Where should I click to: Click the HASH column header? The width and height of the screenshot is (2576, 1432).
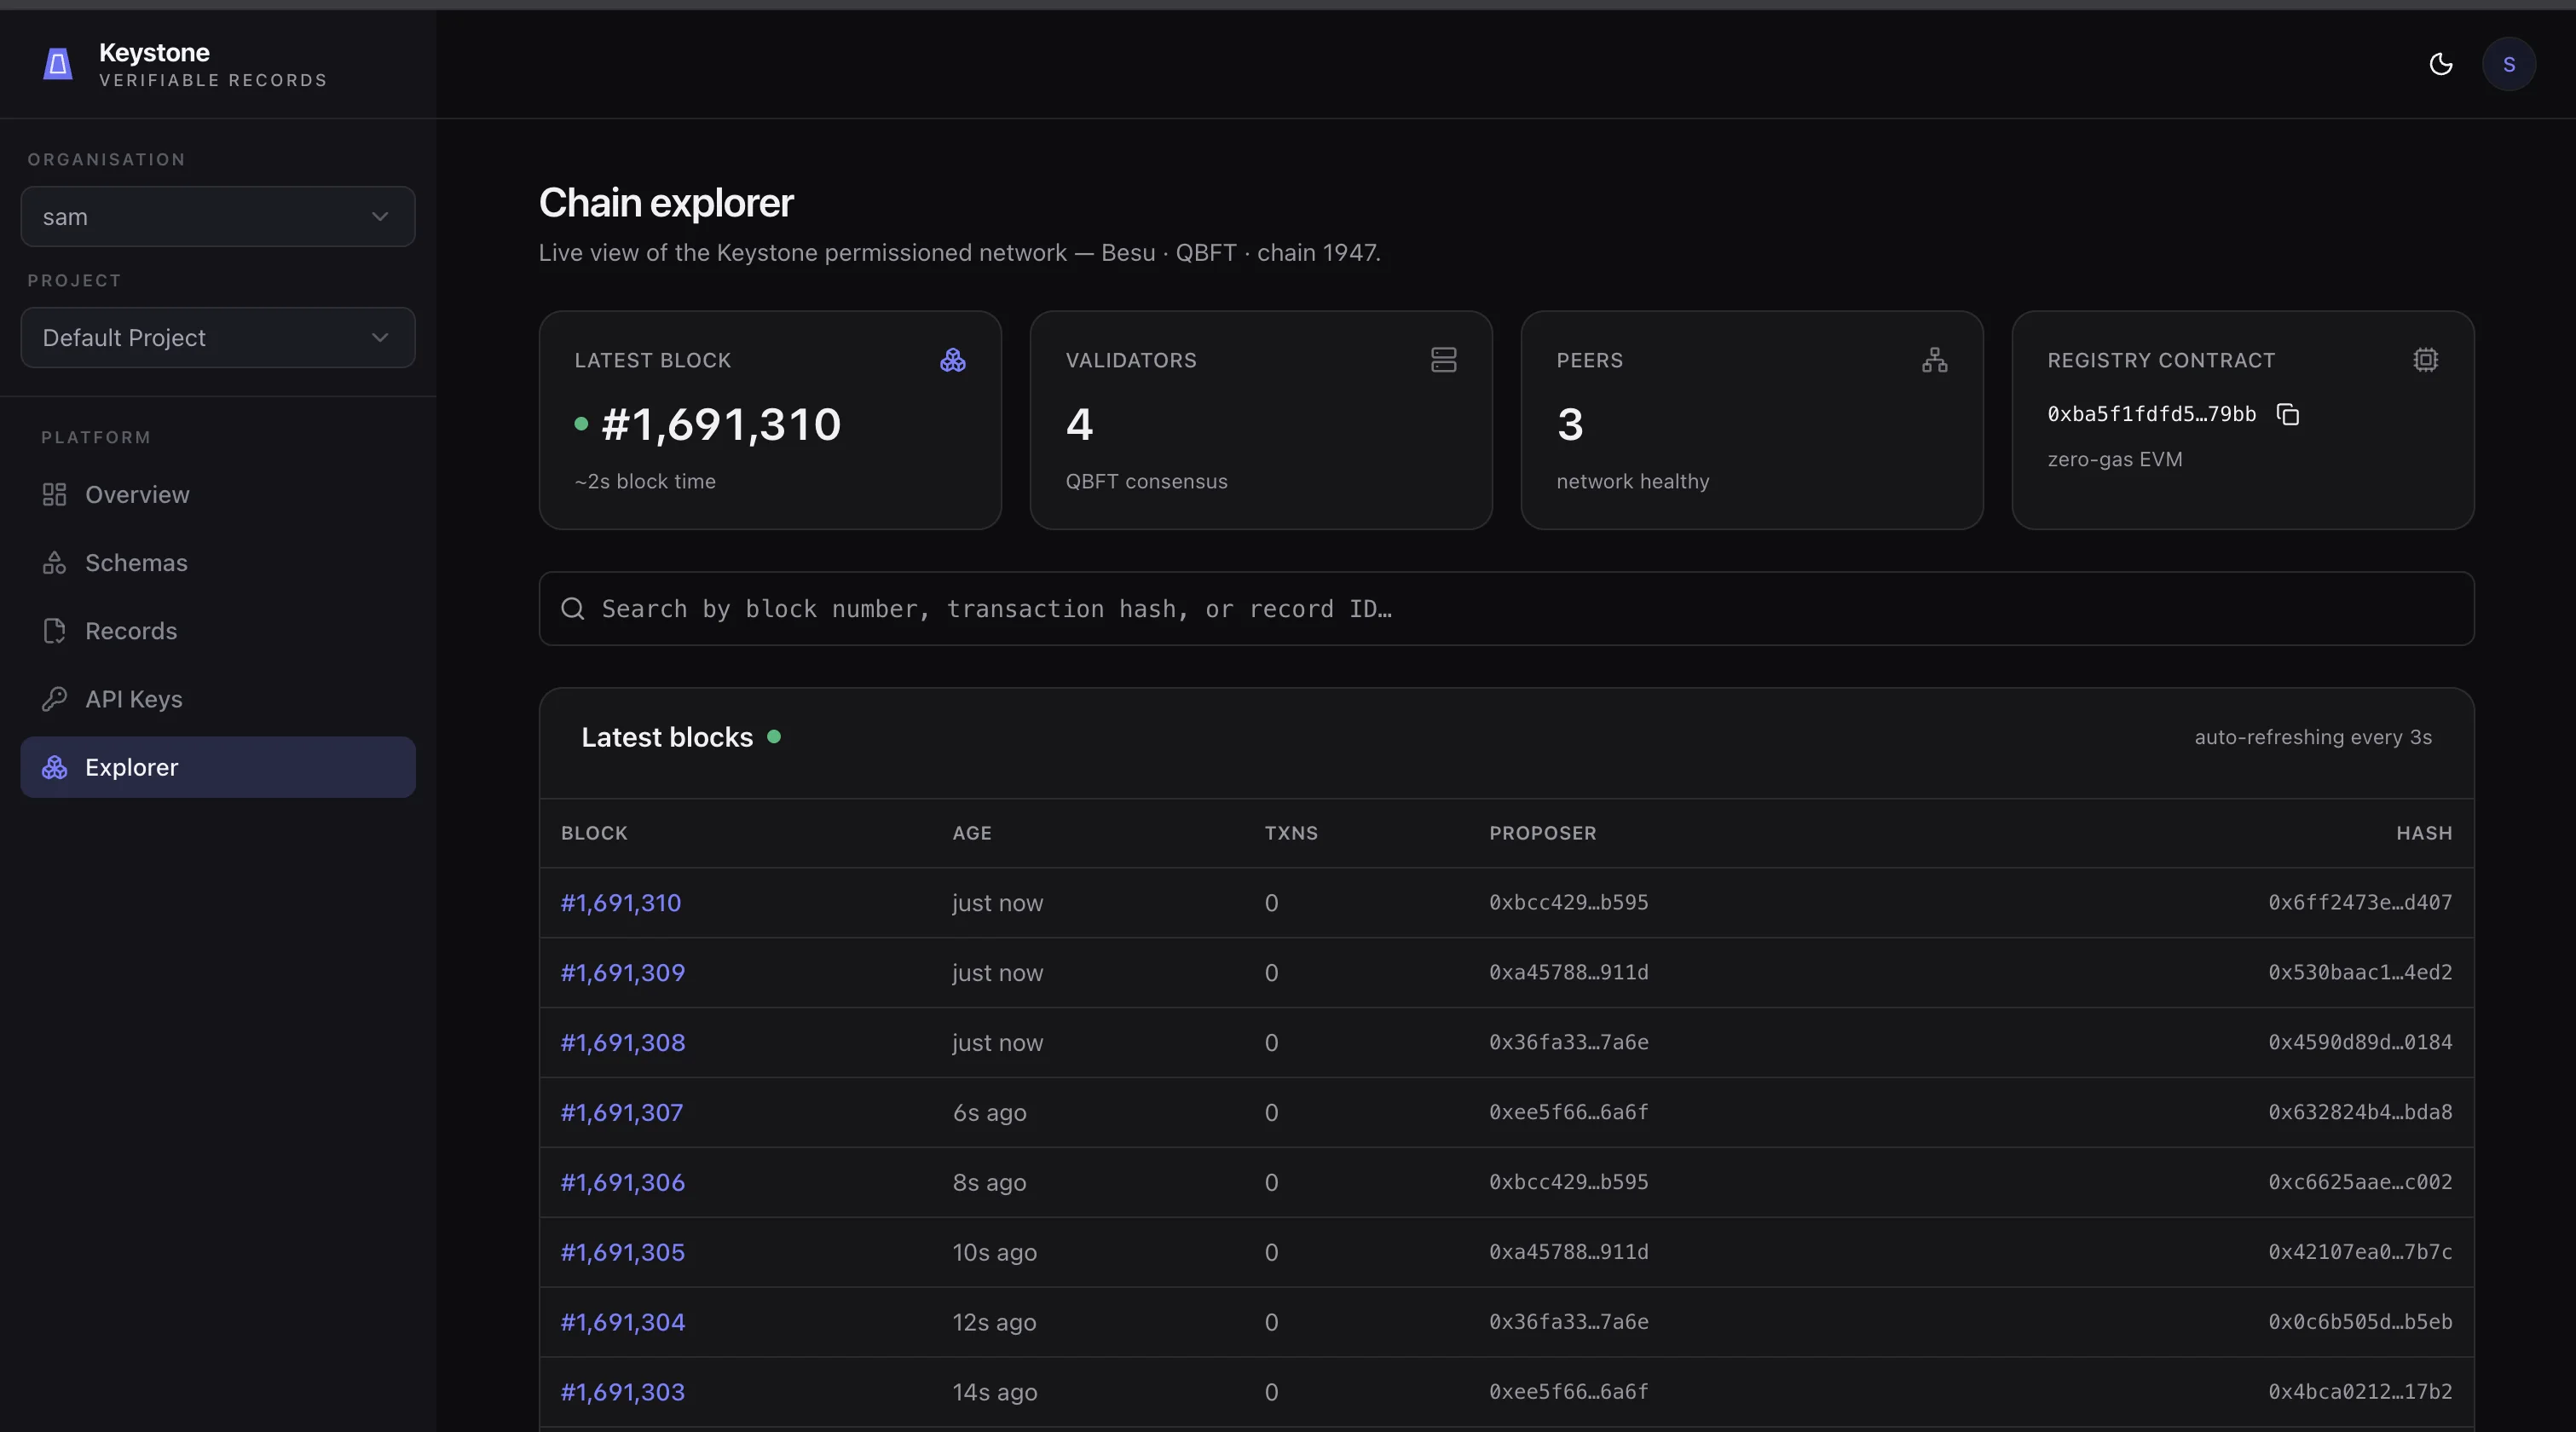click(2424, 834)
